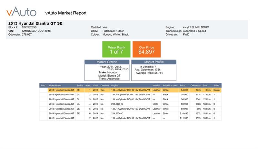The image size is (258, 149).
Task: Click the 2015 Hyundai Elantra GT row
Action: (x=130, y=104)
